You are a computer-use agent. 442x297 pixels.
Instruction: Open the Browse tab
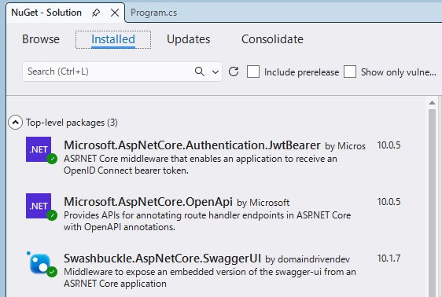(x=41, y=39)
